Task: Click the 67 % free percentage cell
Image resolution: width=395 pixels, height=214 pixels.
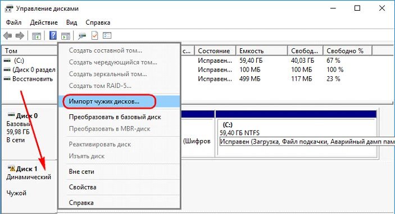Action: (333, 61)
